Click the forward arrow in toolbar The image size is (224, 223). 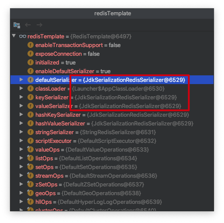(39, 25)
